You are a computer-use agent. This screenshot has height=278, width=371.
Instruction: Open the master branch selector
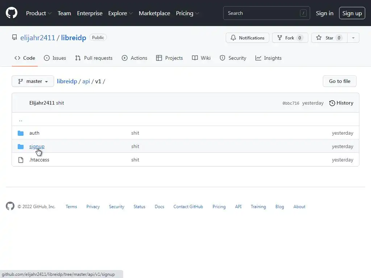tap(33, 81)
